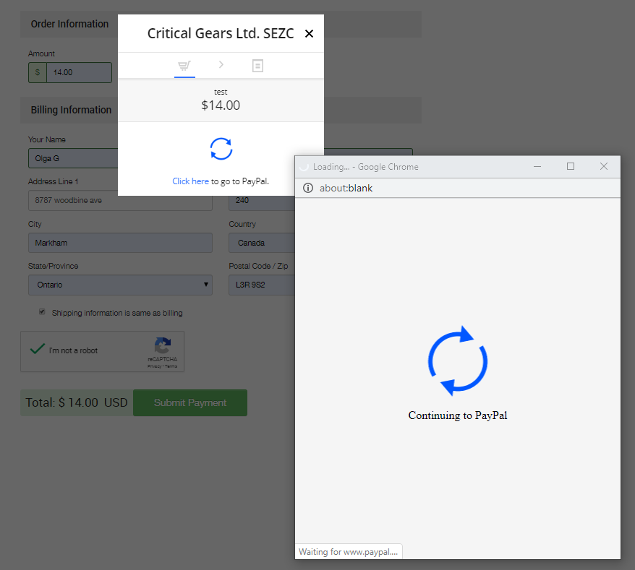Select the receipt document step icon
Image resolution: width=635 pixels, height=570 pixels.
[x=257, y=66]
